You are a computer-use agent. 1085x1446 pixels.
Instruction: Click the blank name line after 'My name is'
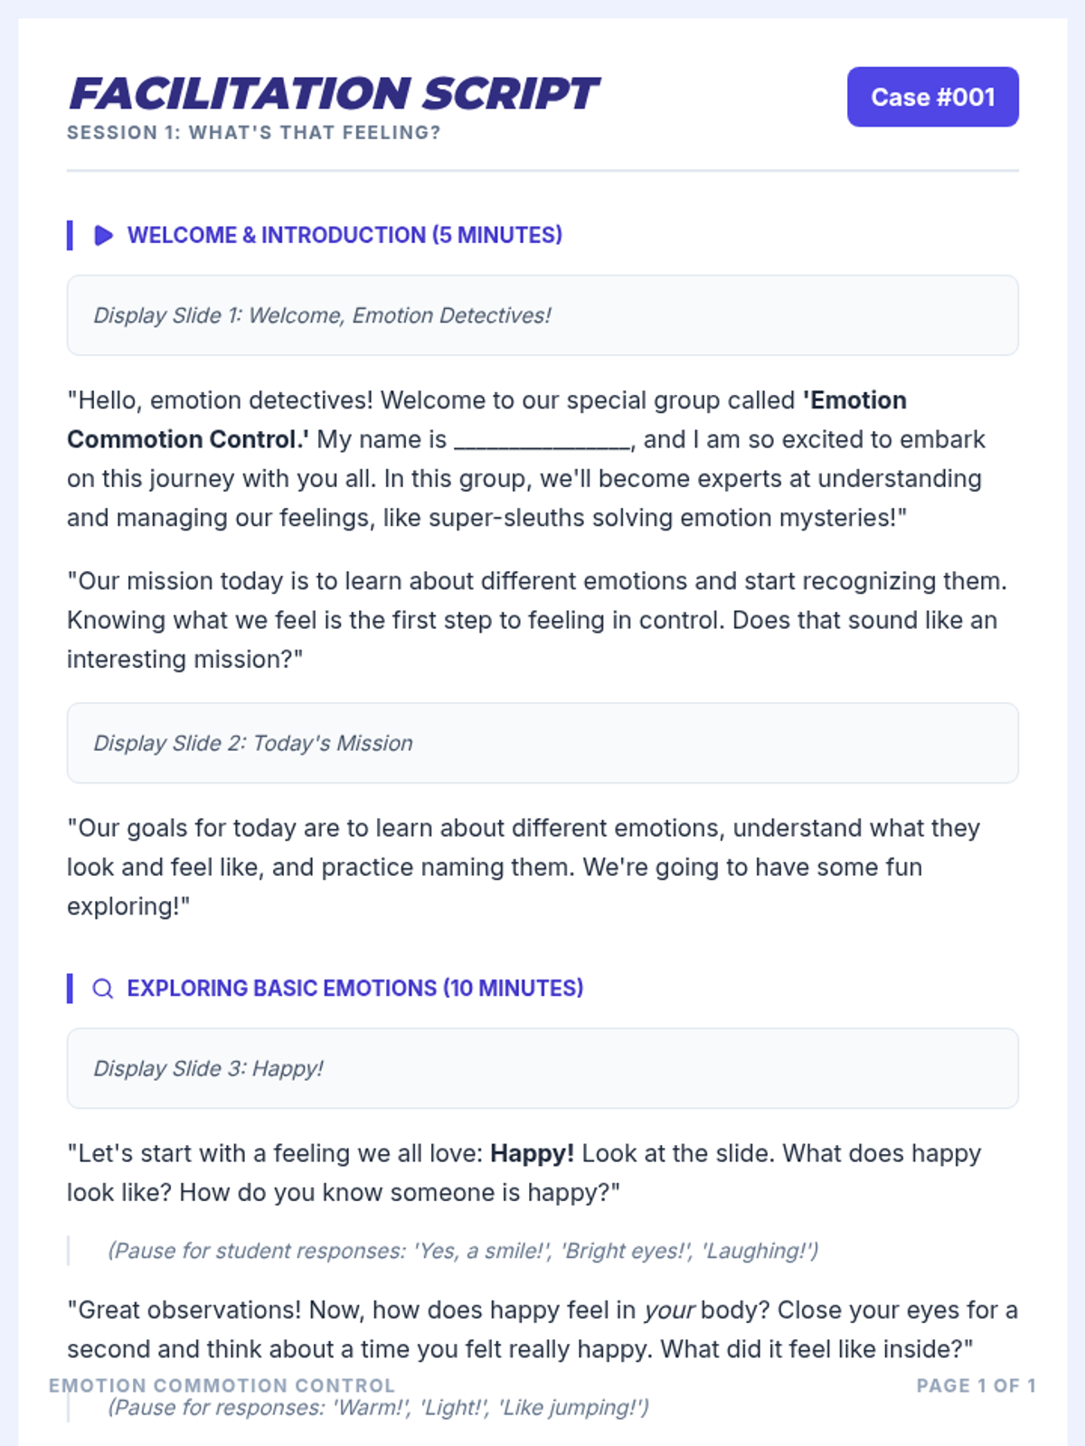(542, 440)
